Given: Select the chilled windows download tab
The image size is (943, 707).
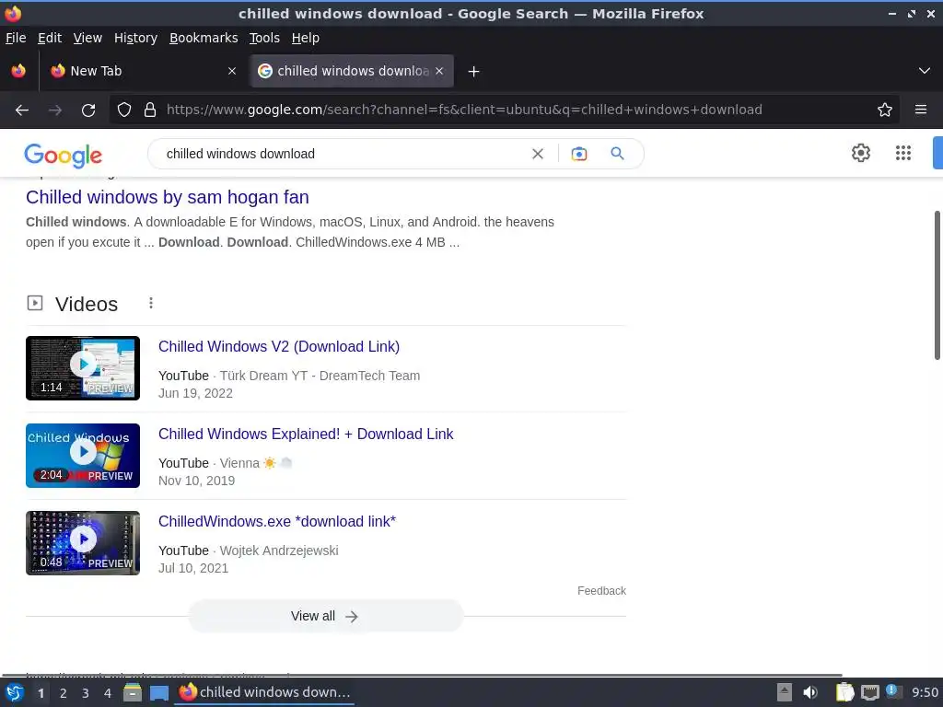Looking at the screenshot, I should pos(352,71).
